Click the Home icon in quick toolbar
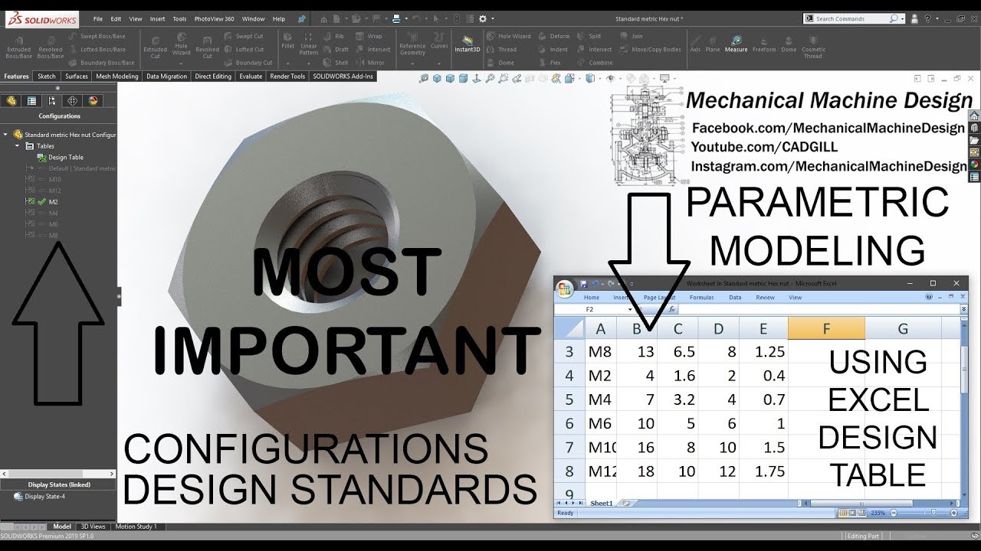 (x=324, y=18)
